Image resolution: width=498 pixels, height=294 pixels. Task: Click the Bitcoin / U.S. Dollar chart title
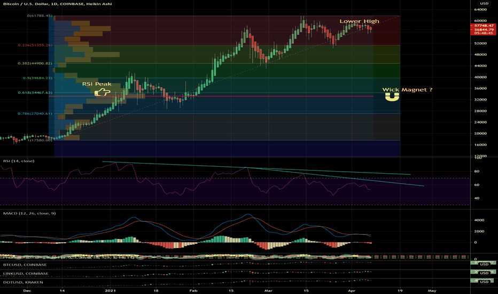click(57, 4)
